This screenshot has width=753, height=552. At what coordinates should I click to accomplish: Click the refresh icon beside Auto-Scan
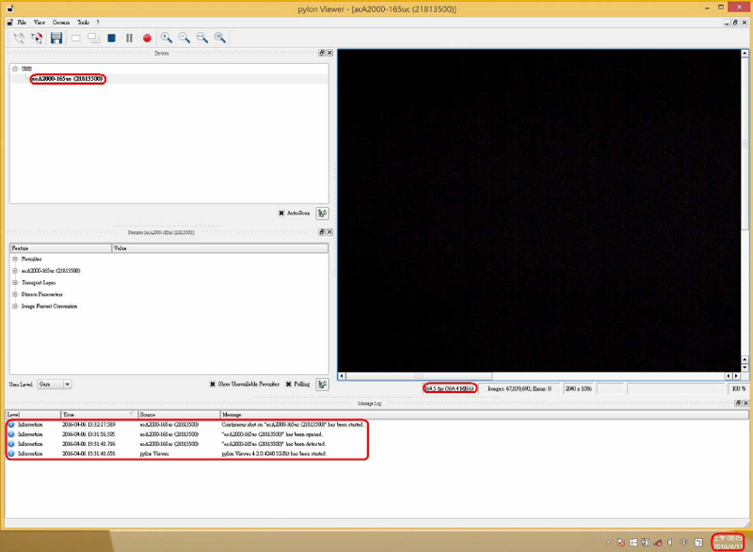[x=323, y=213]
